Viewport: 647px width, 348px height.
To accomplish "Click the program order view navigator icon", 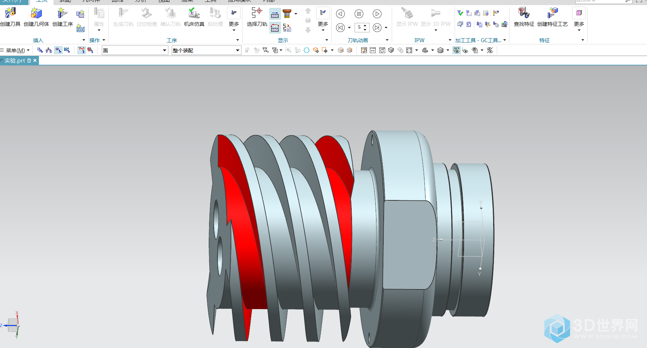I will [40, 50].
